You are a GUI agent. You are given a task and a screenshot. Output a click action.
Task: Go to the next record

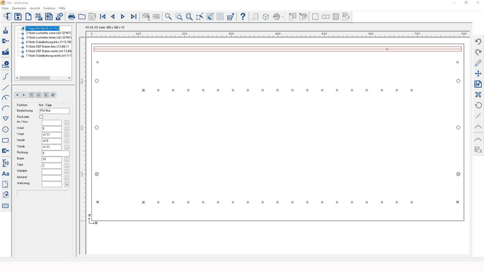123,17
